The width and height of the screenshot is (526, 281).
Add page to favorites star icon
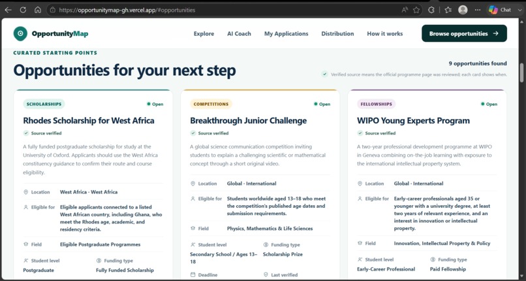416,10
